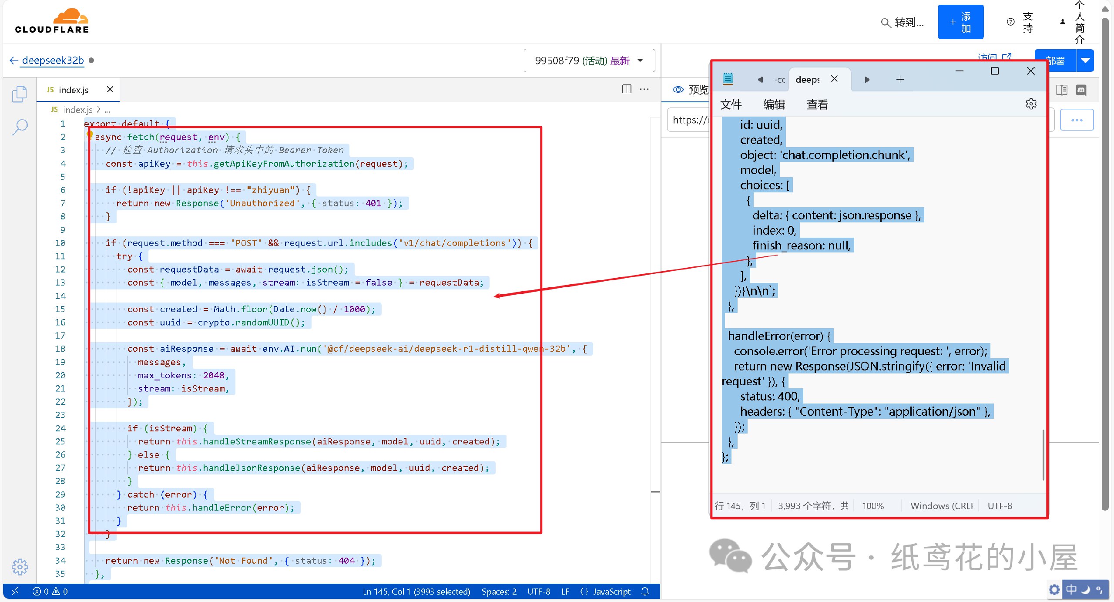This screenshot has width=1114, height=602.
Task: Click line number 18 in gutter
Action: [60, 349]
